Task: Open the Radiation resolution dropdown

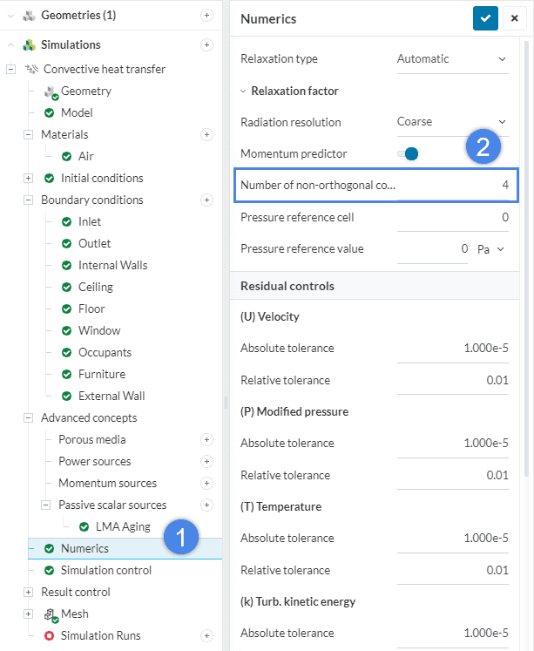Action: coord(451,122)
